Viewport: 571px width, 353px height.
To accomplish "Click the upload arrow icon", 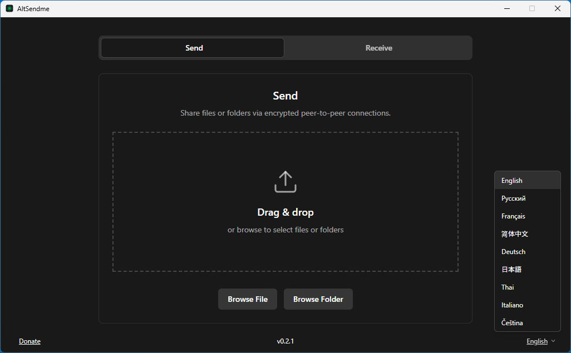I will pyautogui.click(x=285, y=182).
